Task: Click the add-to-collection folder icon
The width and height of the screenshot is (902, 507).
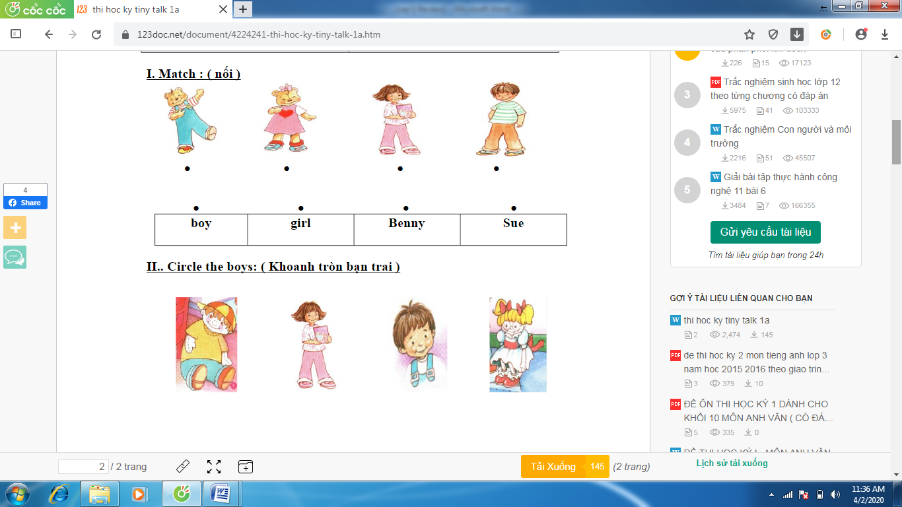Action: pos(245,467)
